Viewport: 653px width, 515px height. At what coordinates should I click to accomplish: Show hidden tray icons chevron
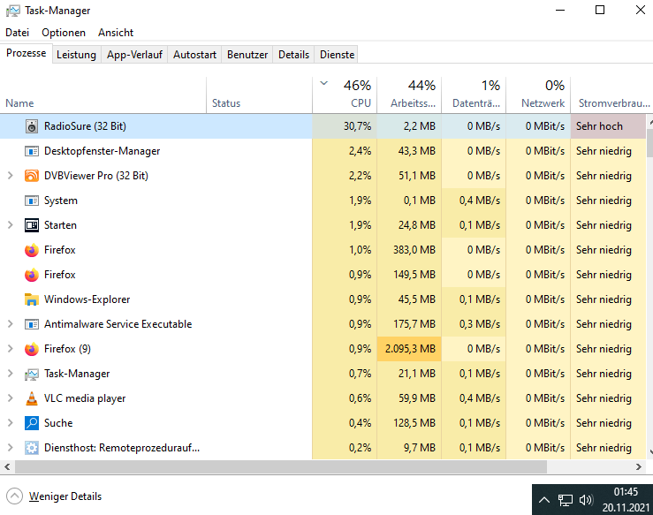tap(544, 500)
